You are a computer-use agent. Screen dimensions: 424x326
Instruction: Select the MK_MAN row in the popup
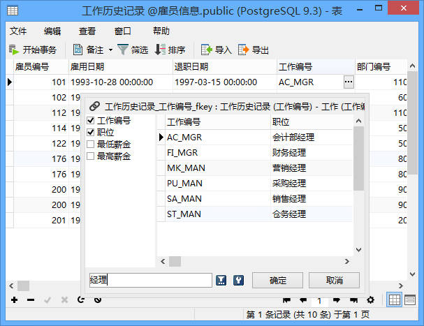tap(255, 168)
